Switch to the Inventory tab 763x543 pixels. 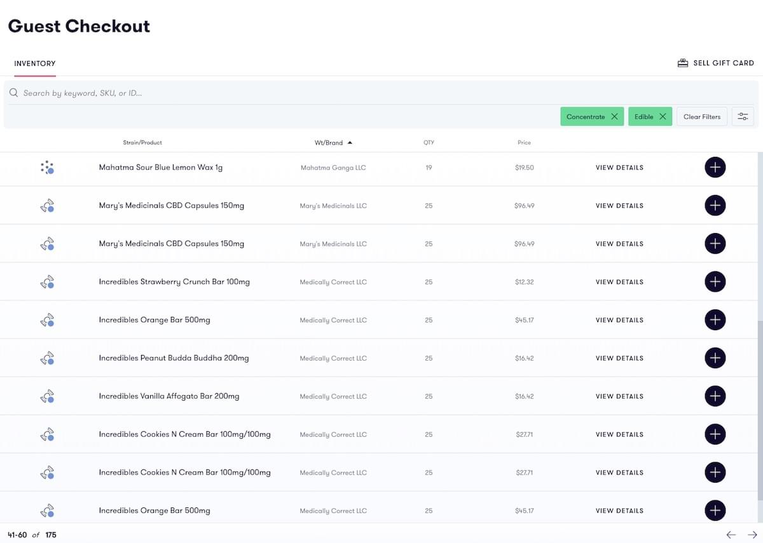(35, 64)
